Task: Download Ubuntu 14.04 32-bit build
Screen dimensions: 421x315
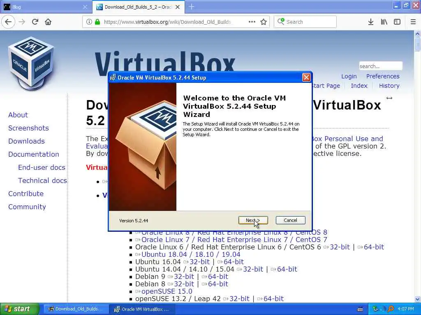Action: click(x=253, y=269)
